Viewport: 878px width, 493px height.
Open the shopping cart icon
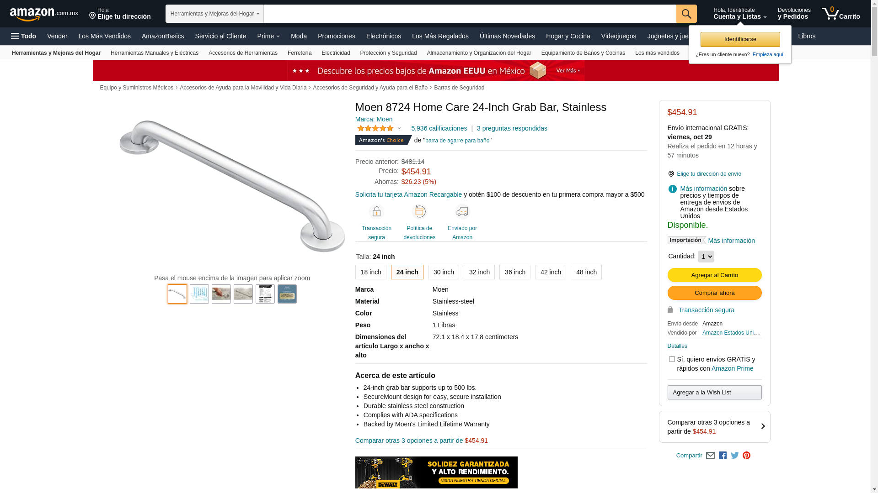(841, 14)
